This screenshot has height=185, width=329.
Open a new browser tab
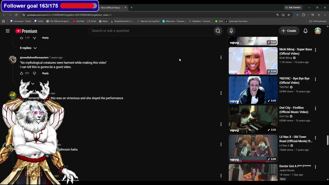click(x=131, y=7)
